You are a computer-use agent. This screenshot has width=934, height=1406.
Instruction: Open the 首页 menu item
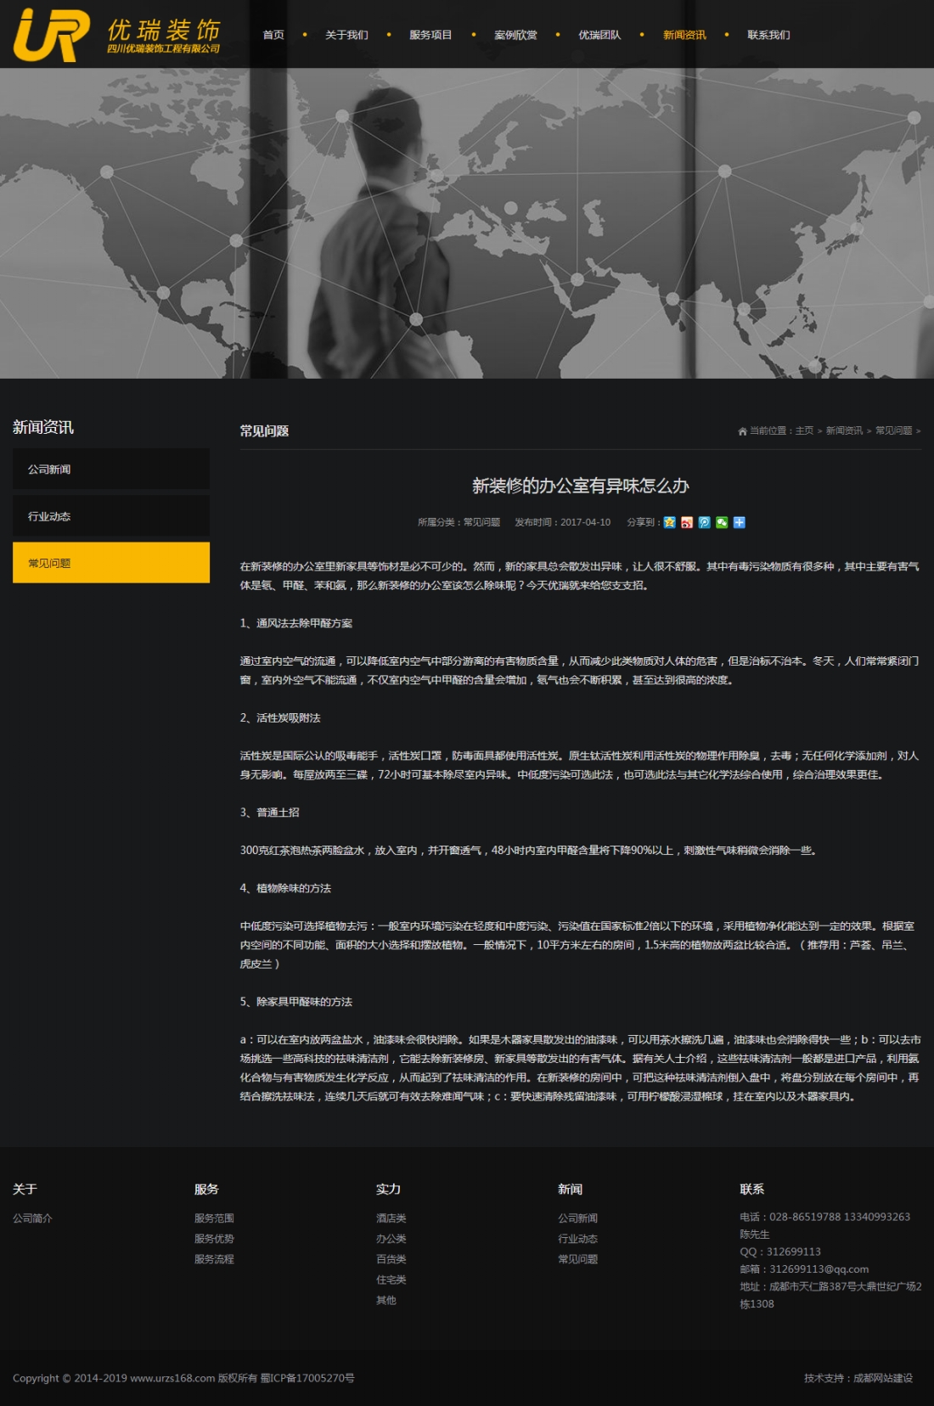(x=273, y=35)
